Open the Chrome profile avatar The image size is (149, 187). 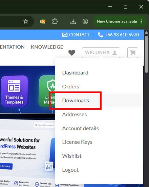click(85, 21)
